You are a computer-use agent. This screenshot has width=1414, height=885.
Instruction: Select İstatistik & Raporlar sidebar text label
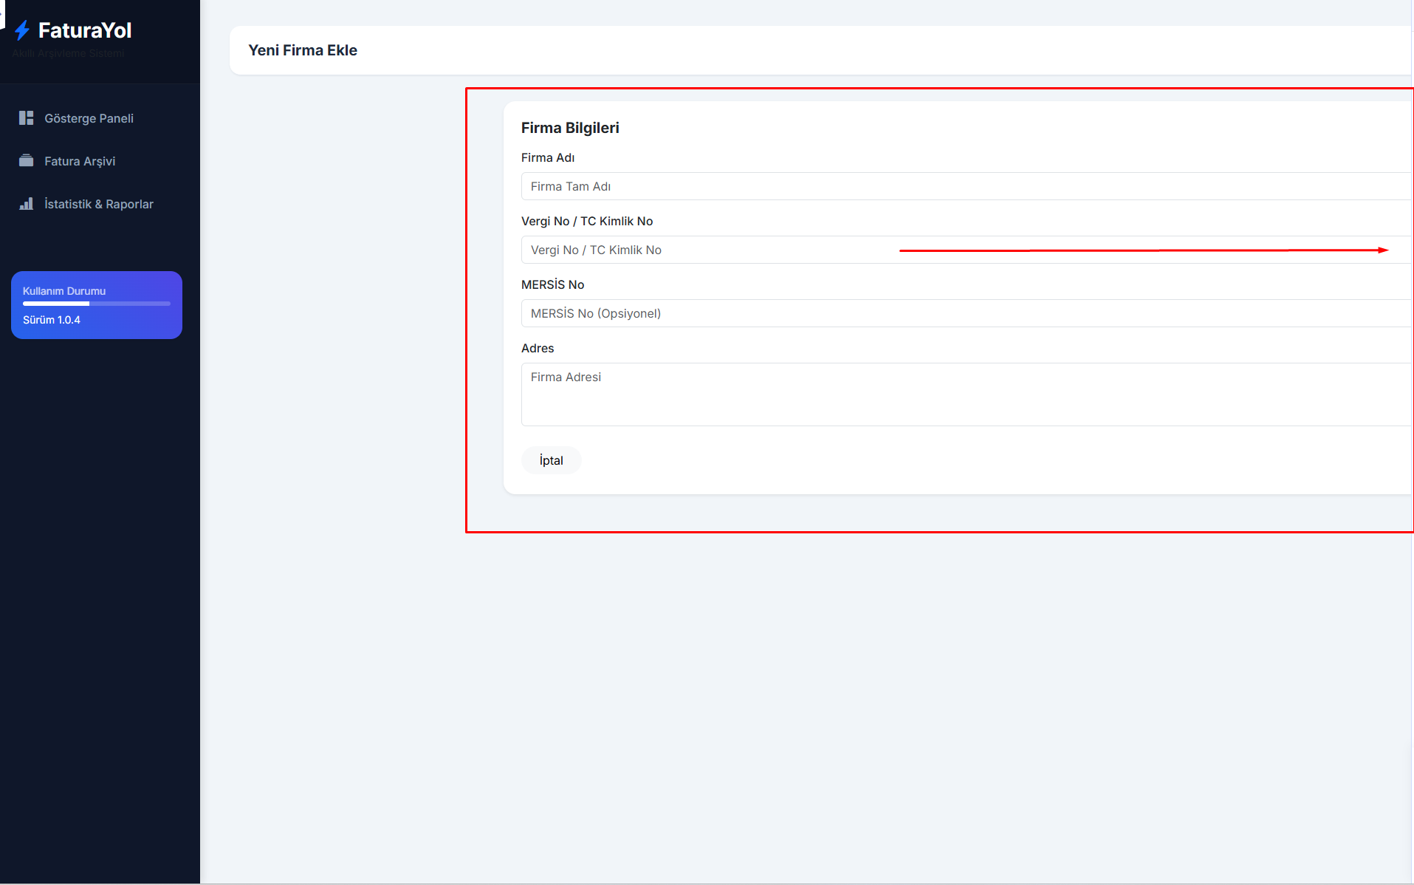pyautogui.click(x=99, y=204)
